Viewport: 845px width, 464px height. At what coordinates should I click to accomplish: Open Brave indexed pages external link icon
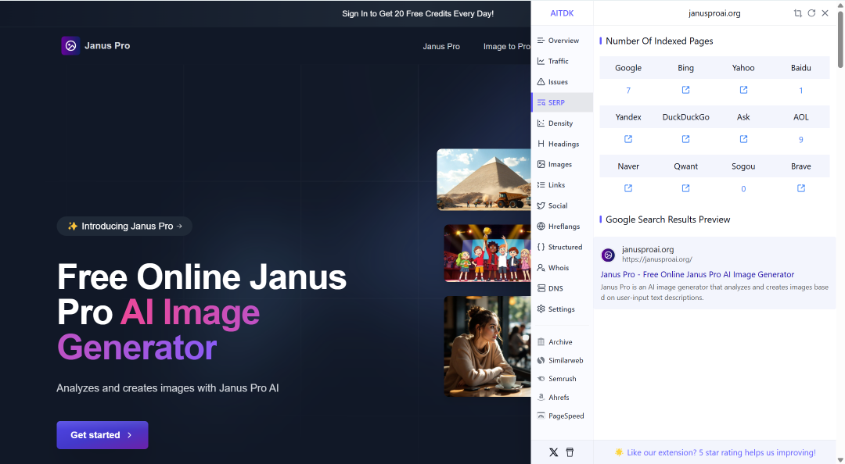801,188
